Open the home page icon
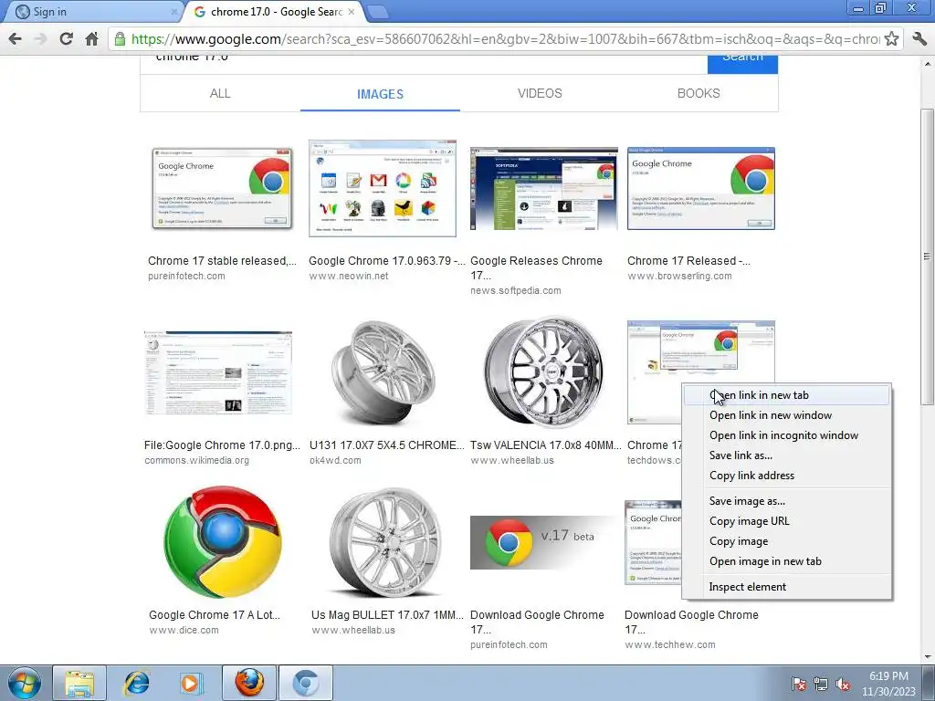Image resolution: width=935 pixels, height=701 pixels. click(x=92, y=39)
